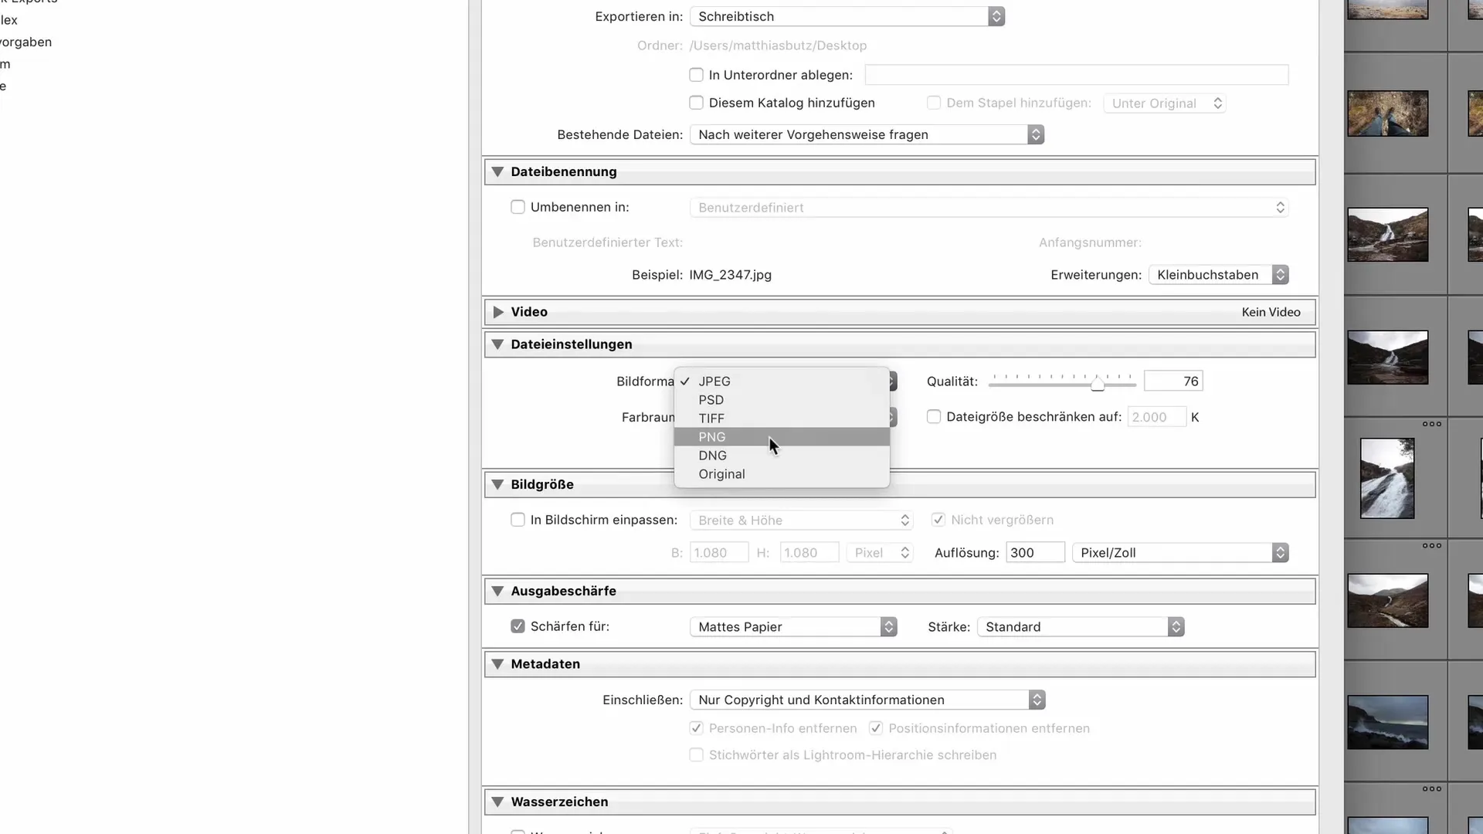Screen dimensions: 1483x834
Task: Collapse the Wasserzeichen section triangle
Action: 497,802
